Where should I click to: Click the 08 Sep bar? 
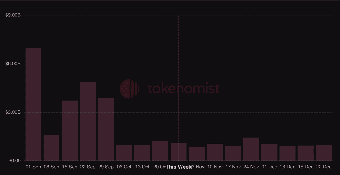[x=52, y=148]
